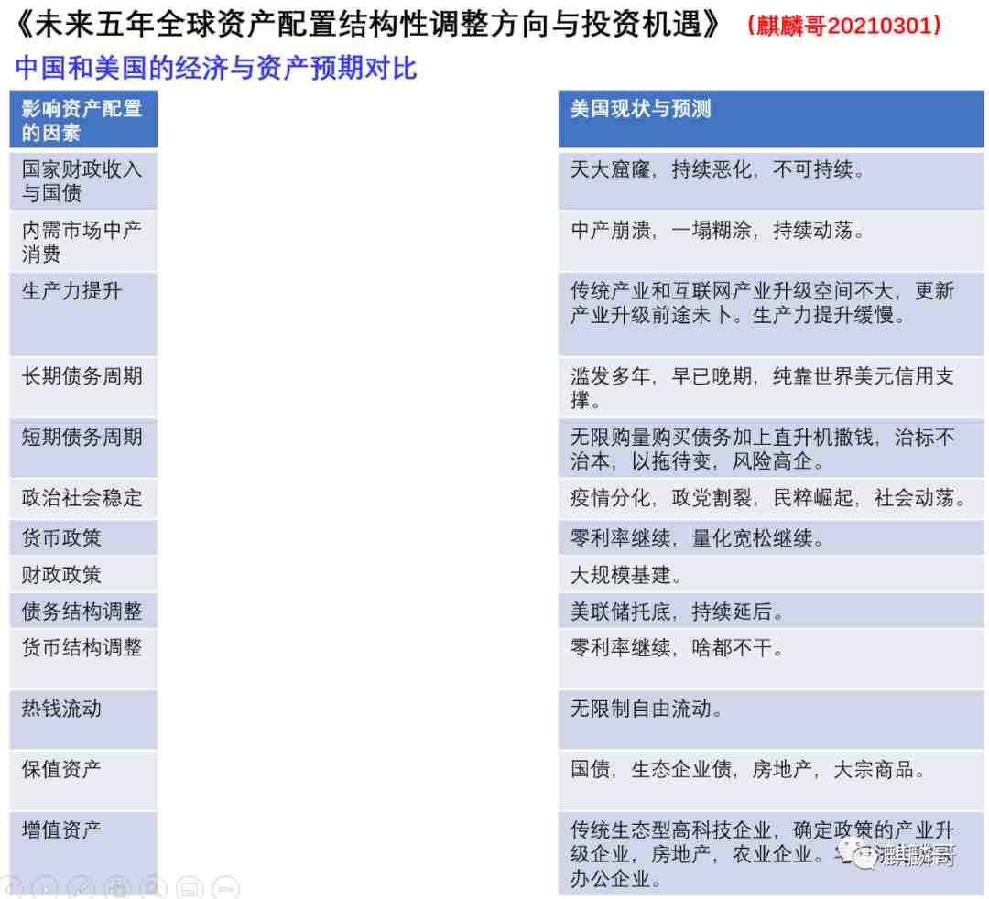Screen dimensions: 989x899
Task: Click the cell 零利率继续，量化宽松继续
Action: [x=771, y=537]
